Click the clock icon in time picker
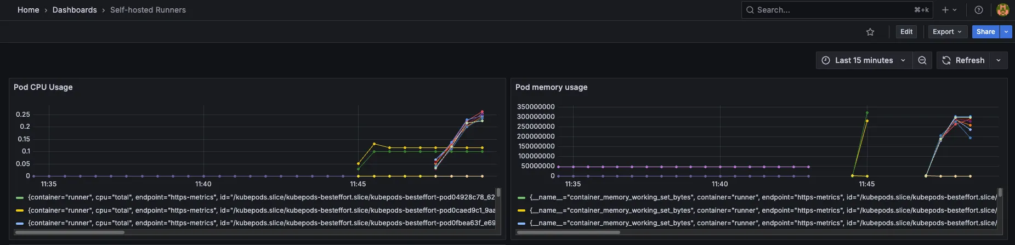The image size is (1015, 245). coord(826,60)
